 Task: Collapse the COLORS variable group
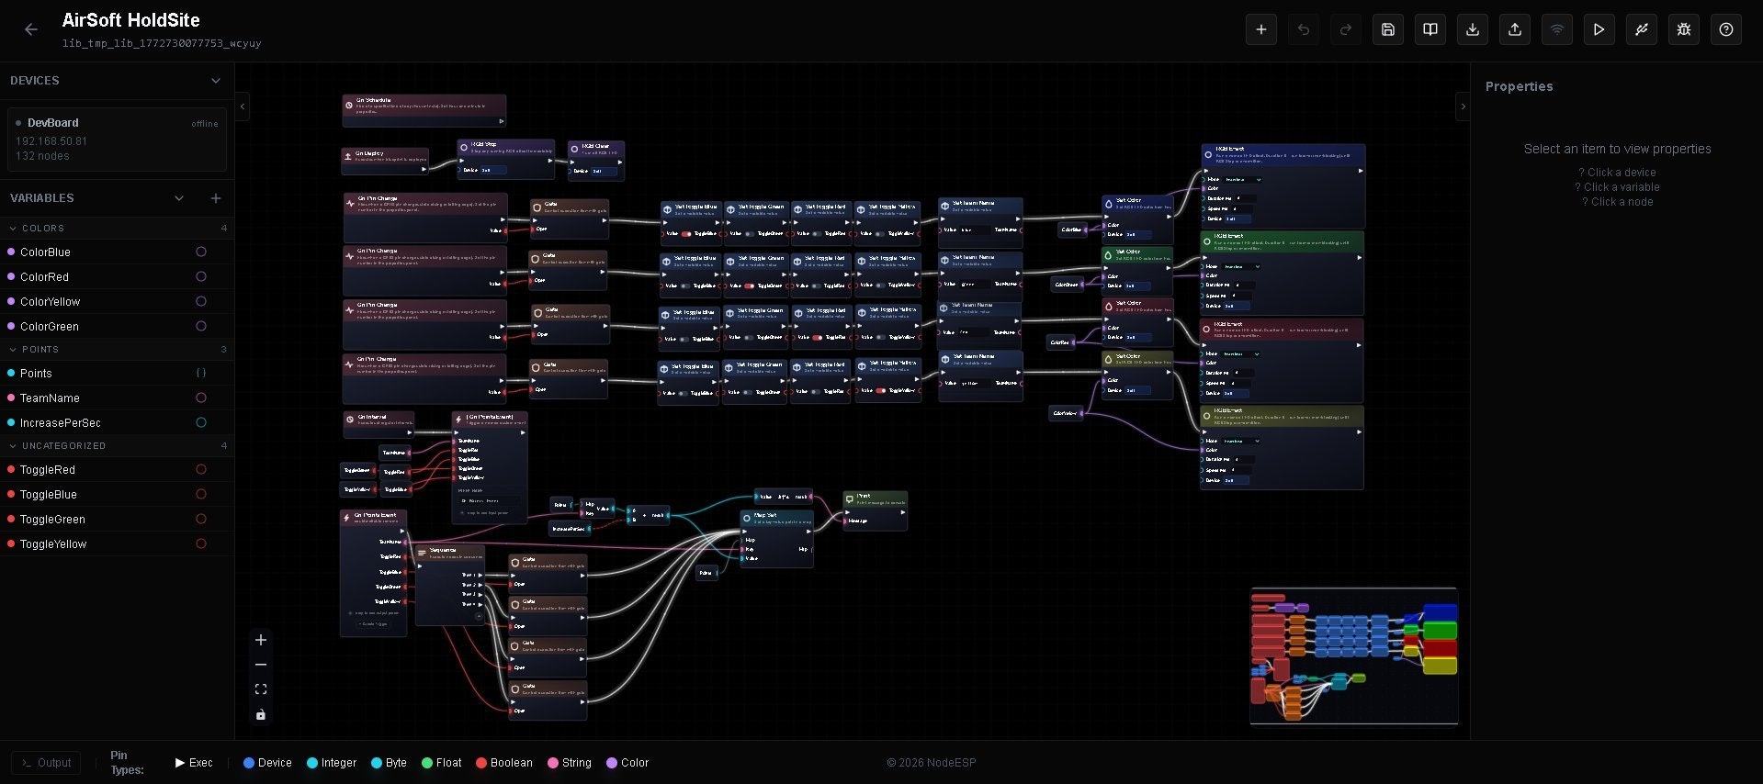13,228
